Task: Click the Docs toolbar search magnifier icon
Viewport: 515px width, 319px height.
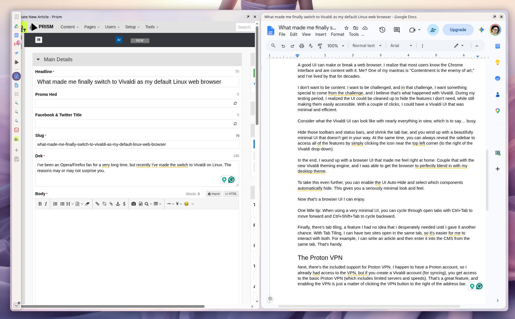Action: [273, 46]
